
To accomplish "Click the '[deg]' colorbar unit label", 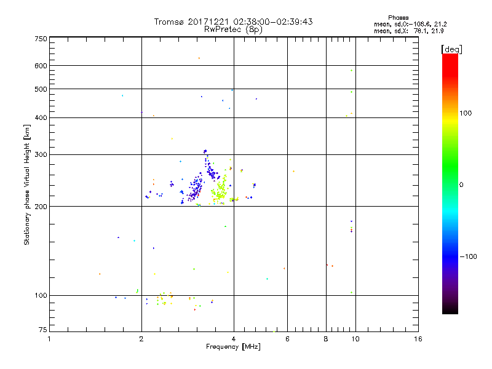I will coord(451,49).
